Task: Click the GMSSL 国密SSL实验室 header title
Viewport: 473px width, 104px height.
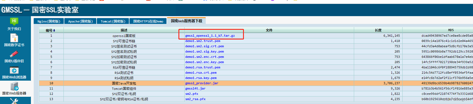Action: click(40, 10)
